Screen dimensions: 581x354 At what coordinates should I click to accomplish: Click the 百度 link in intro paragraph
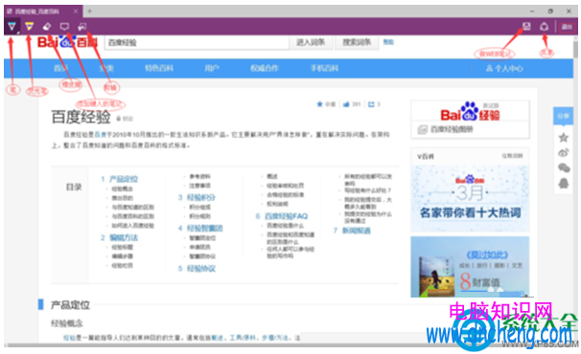100,134
